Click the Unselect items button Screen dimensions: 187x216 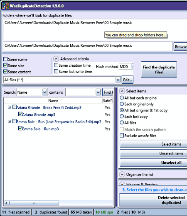point(153,153)
